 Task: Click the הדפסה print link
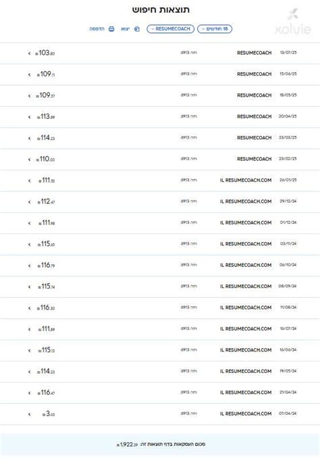coord(97,29)
